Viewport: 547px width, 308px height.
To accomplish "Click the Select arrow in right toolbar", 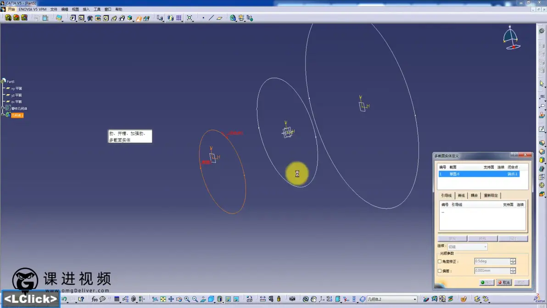I will coord(541,84).
